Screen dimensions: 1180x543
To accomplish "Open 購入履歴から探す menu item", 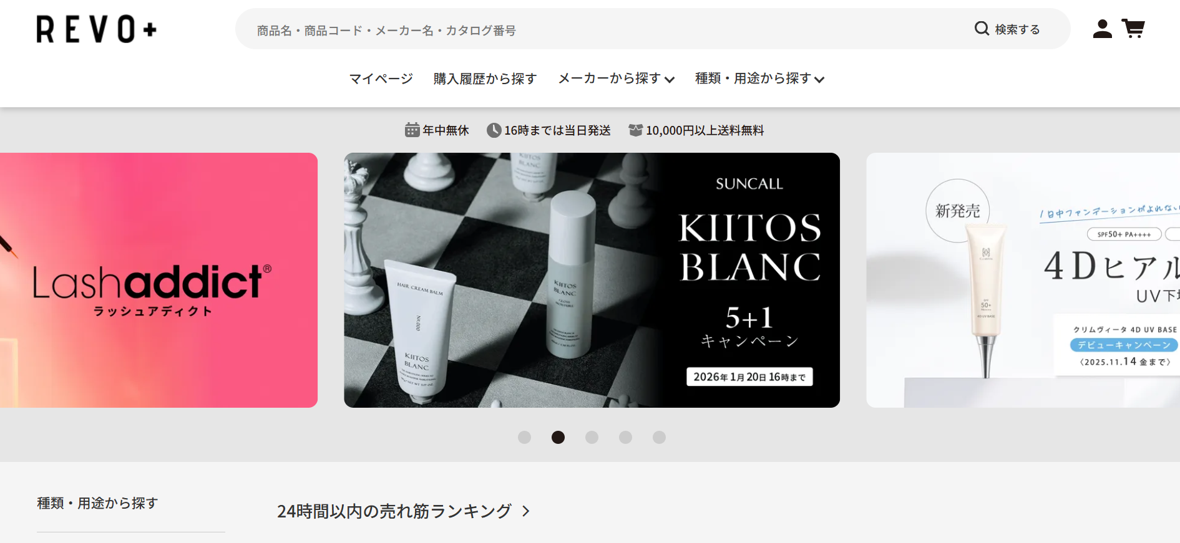I will pyautogui.click(x=485, y=79).
